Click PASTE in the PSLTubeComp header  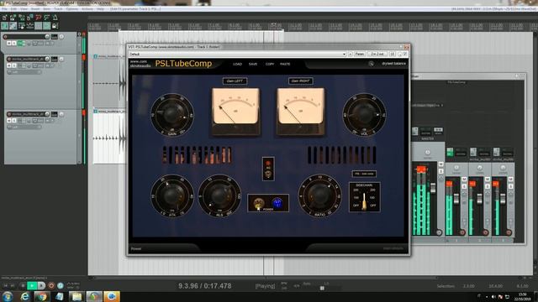pos(285,64)
